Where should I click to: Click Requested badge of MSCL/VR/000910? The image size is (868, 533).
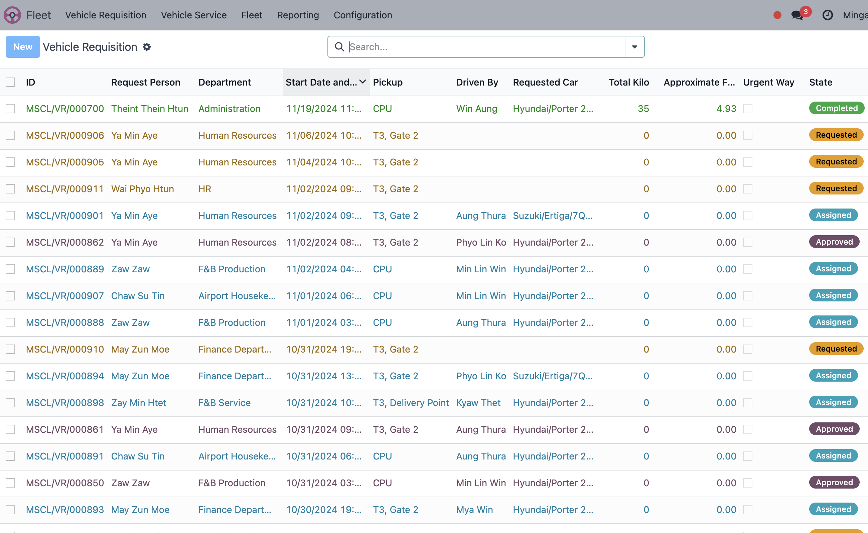pos(836,349)
